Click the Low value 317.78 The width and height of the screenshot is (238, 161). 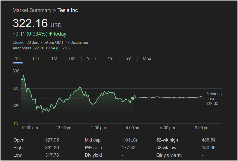point(52,155)
